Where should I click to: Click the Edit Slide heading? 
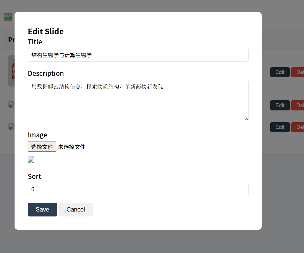[x=46, y=31]
